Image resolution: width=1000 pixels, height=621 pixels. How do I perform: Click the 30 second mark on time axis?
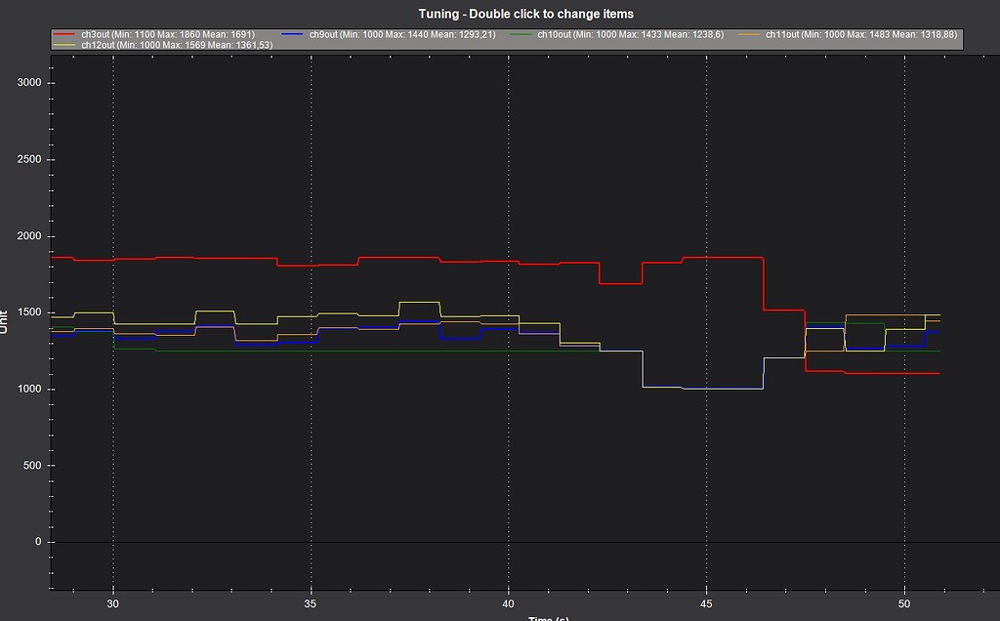(113, 605)
